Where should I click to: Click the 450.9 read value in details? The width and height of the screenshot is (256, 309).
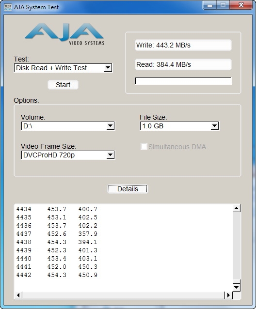tap(88, 275)
